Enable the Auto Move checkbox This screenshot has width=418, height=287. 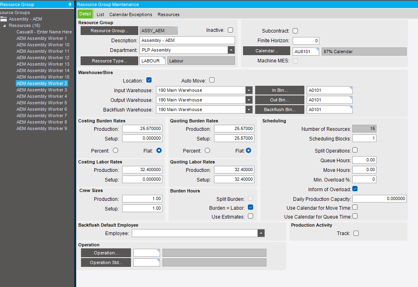212,80
